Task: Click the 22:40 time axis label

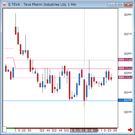Action: (45, 130)
